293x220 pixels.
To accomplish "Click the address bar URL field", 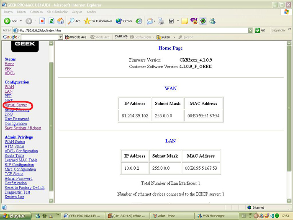I will (x=131, y=30).
